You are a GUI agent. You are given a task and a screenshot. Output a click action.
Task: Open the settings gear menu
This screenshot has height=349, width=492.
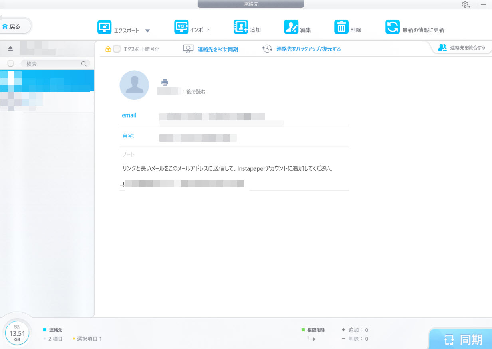[x=465, y=4]
